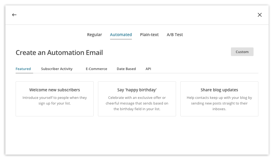The height and width of the screenshot is (160, 274).
Task: Open the Plain-text tab
Action: coord(149,35)
